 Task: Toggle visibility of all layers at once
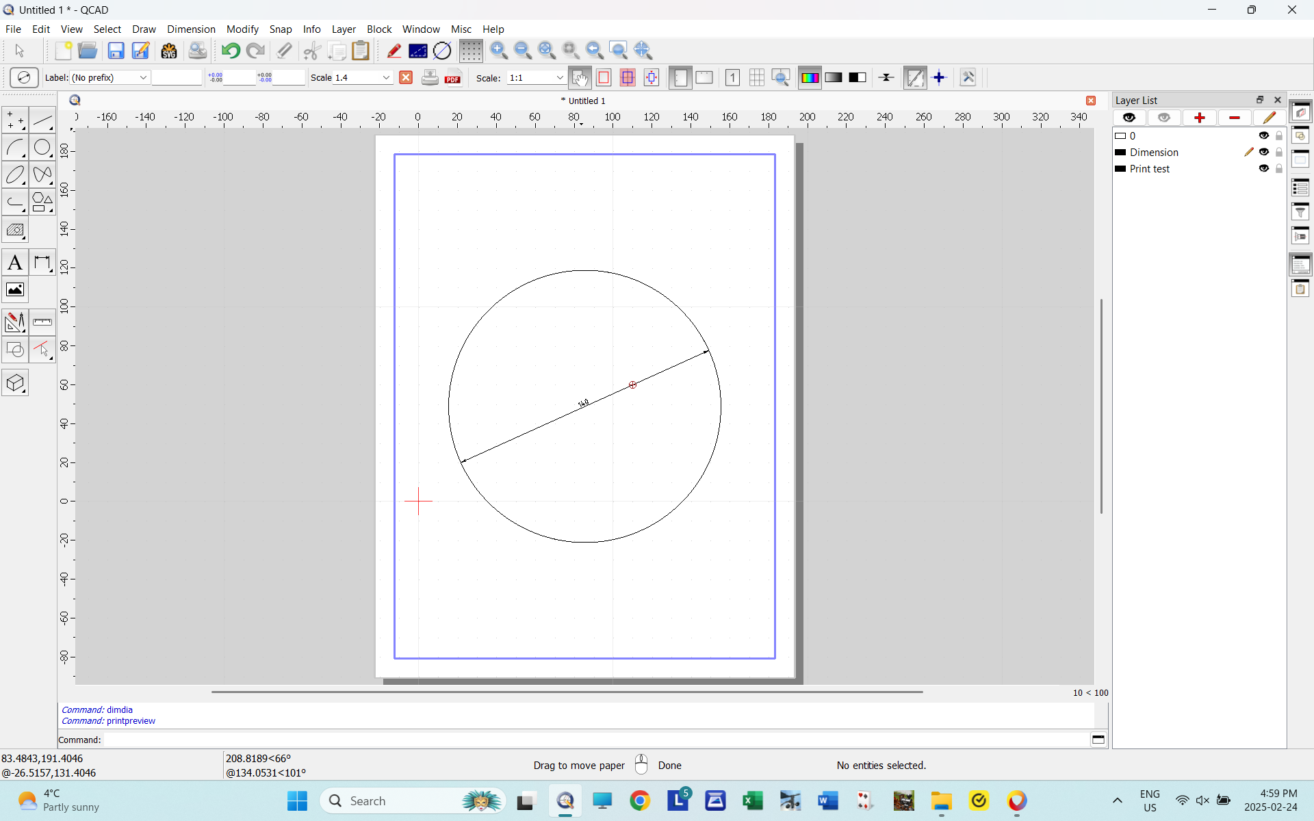tap(1129, 118)
